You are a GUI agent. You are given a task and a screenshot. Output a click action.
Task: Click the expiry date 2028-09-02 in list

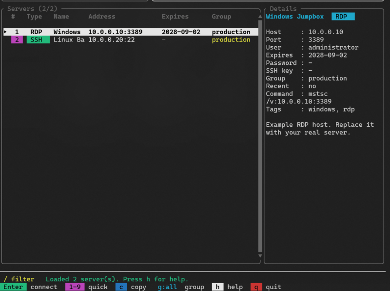(181, 32)
